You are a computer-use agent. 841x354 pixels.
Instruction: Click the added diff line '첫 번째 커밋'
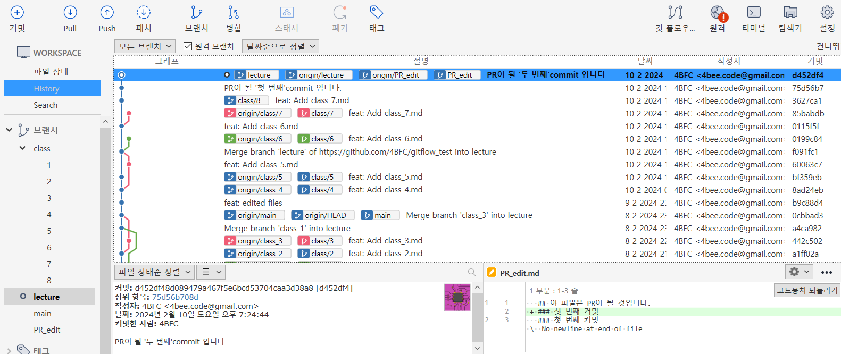coord(683,311)
